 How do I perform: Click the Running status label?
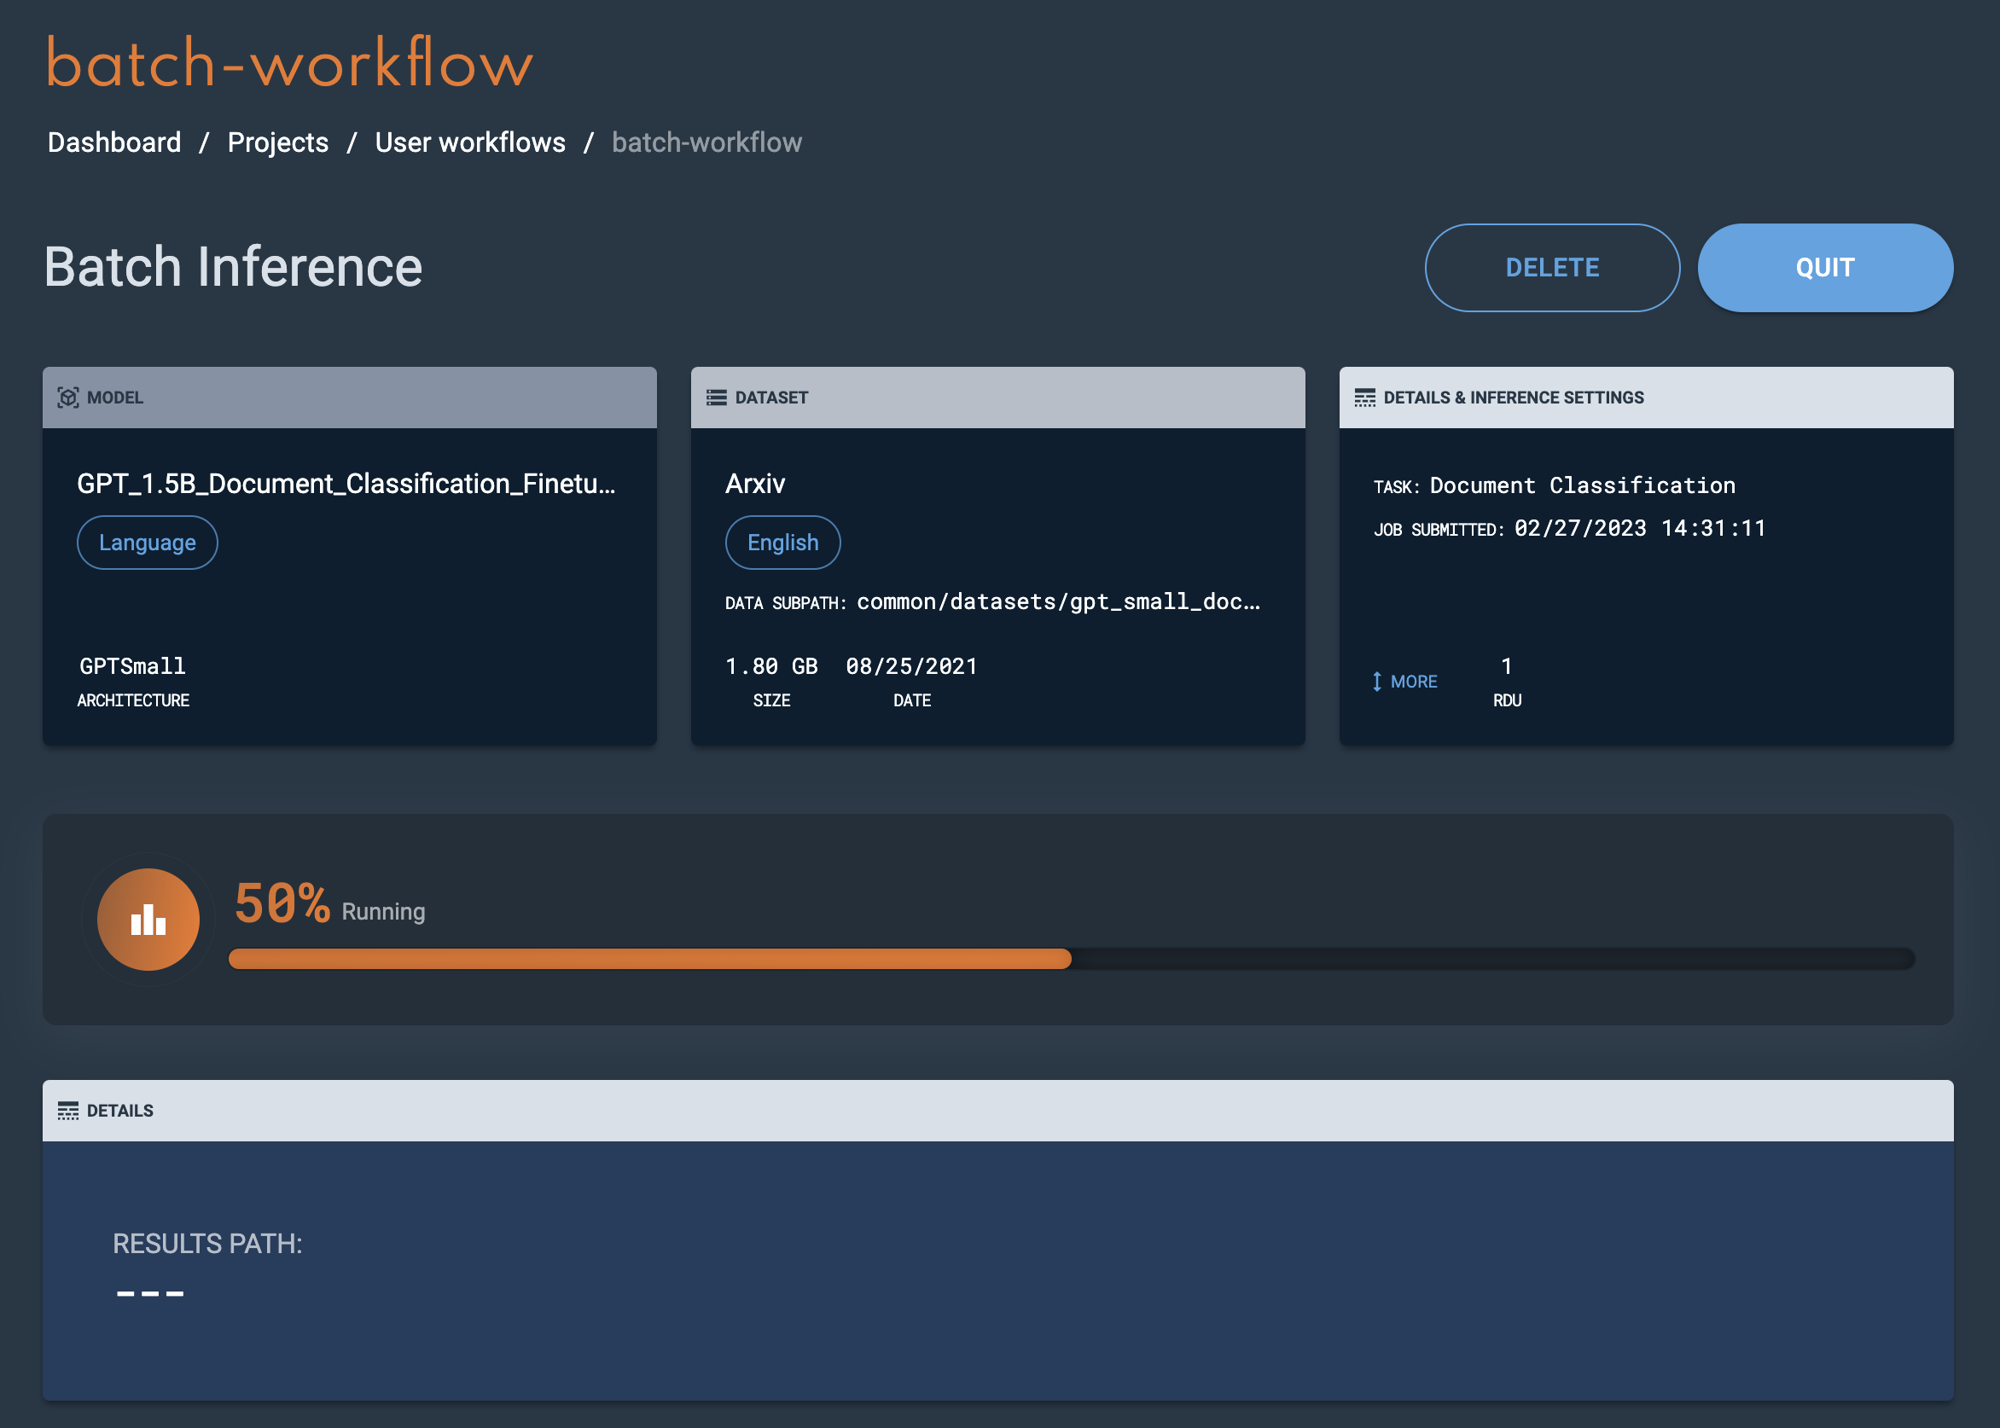tap(383, 912)
